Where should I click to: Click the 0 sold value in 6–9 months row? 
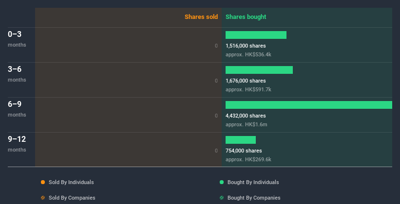[x=216, y=116]
